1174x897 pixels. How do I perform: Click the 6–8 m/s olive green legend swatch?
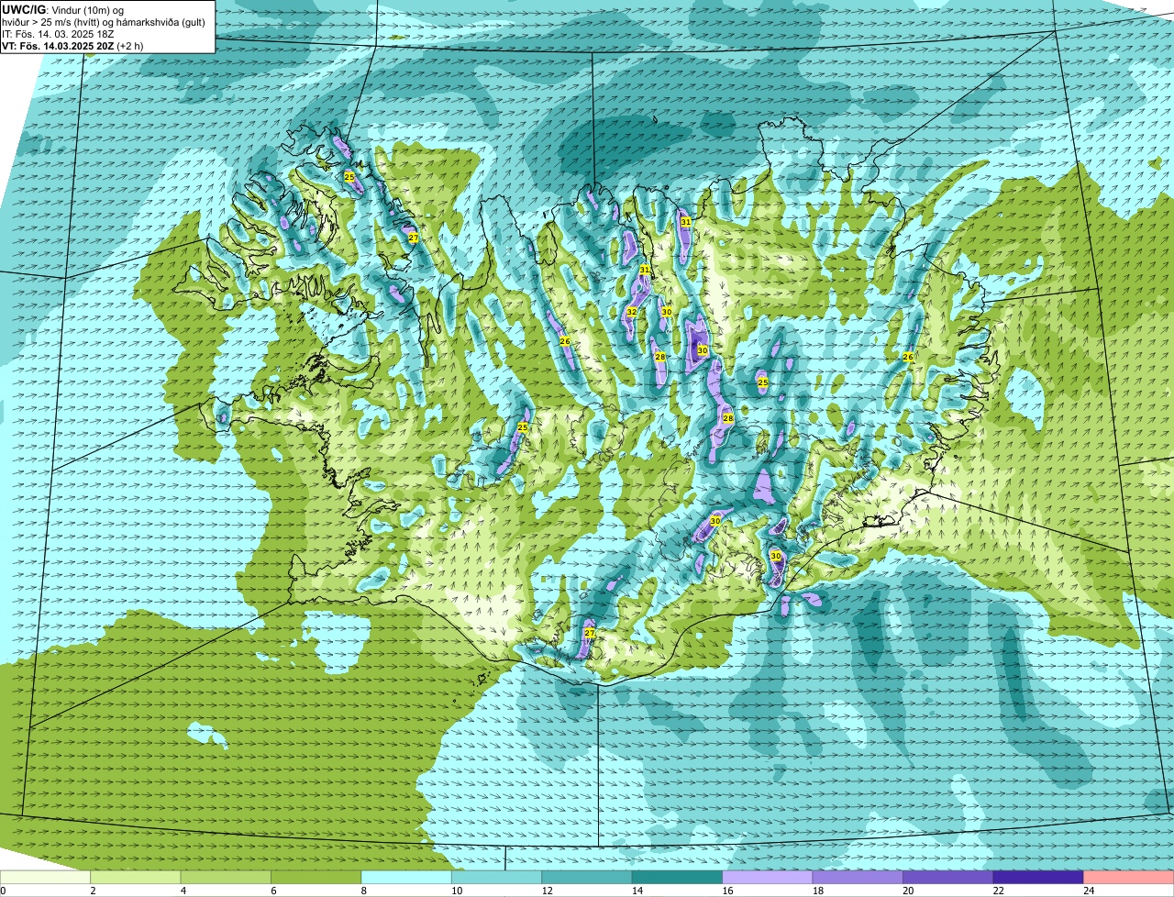(316, 877)
